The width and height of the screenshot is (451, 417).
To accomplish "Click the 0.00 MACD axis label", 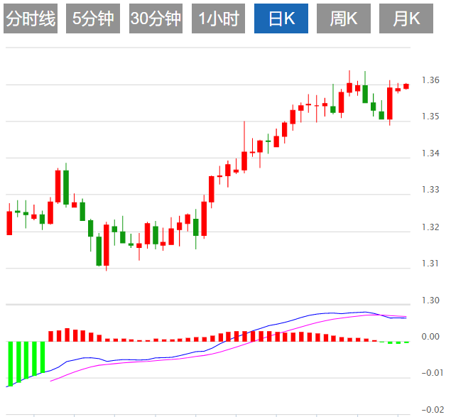I will [x=430, y=337].
